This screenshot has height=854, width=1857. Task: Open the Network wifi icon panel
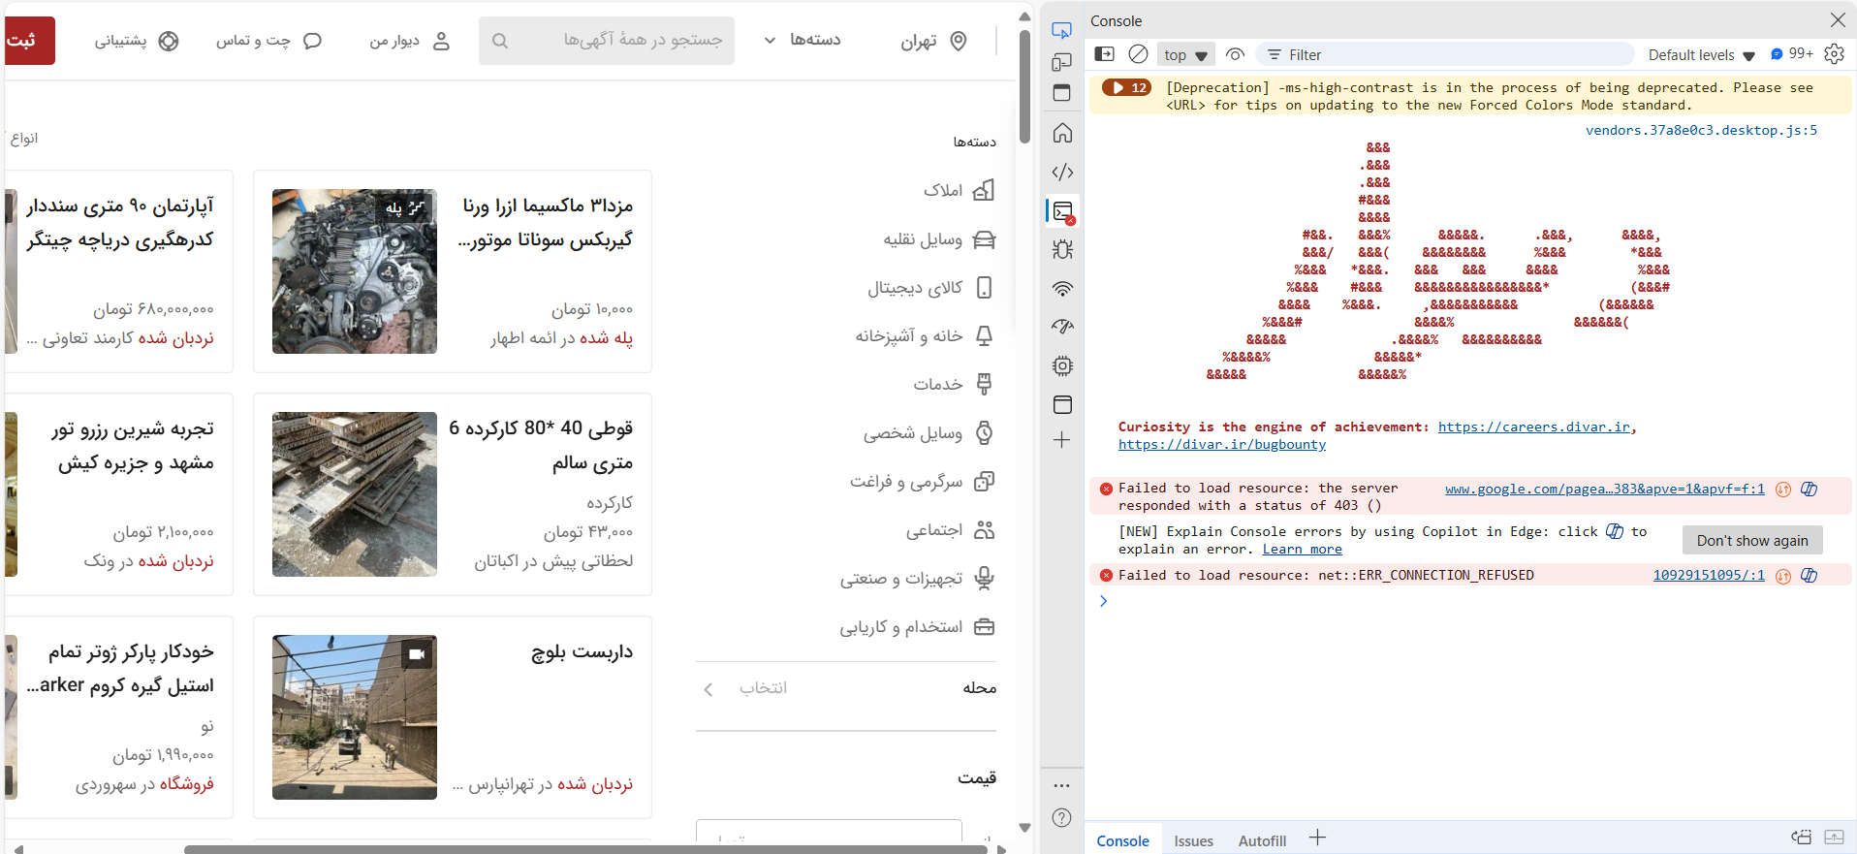pos(1062,288)
